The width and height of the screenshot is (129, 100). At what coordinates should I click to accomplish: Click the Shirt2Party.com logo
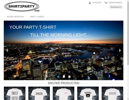(x=22, y=6)
